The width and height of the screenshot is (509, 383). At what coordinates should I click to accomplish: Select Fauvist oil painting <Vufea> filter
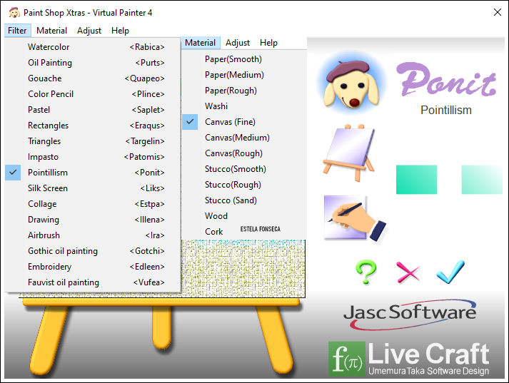pyautogui.click(x=93, y=282)
